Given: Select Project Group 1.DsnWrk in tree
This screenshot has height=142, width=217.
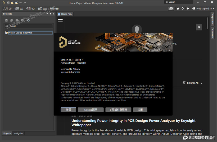Looking at the screenshot, I should coord(29,33).
